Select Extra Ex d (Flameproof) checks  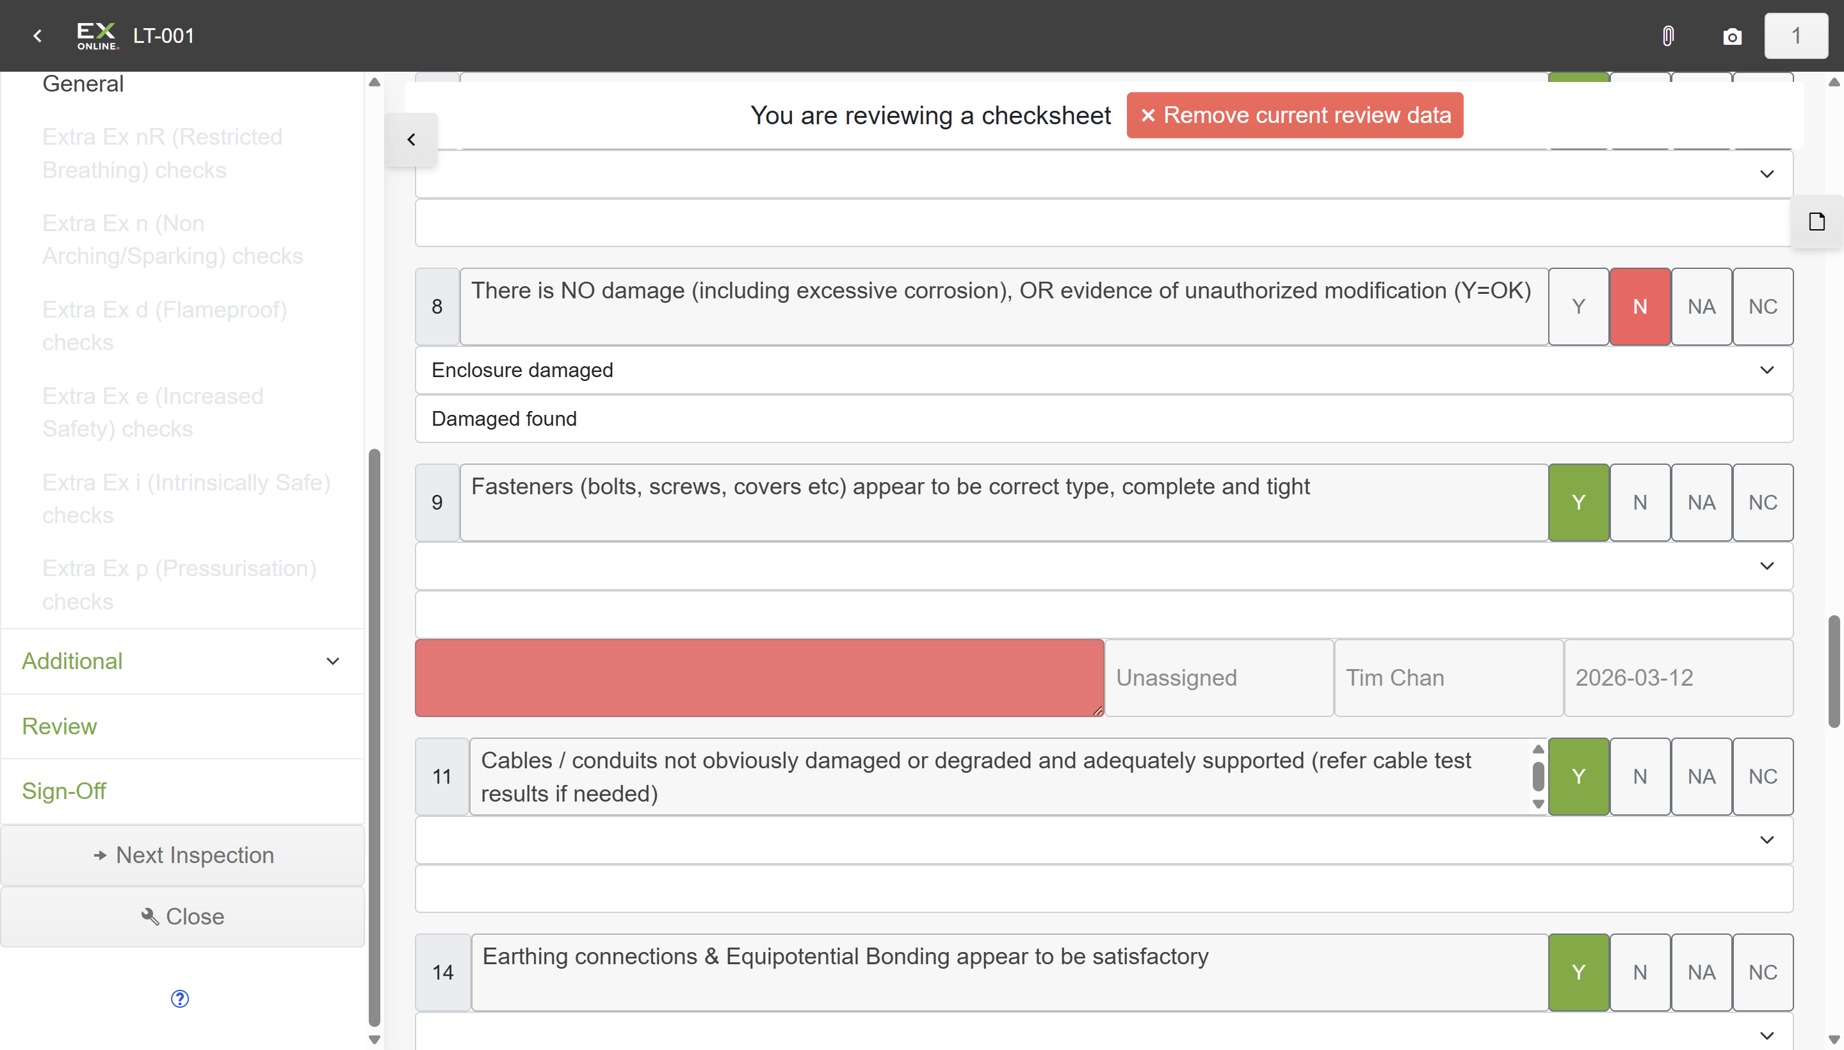click(x=165, y=326)
